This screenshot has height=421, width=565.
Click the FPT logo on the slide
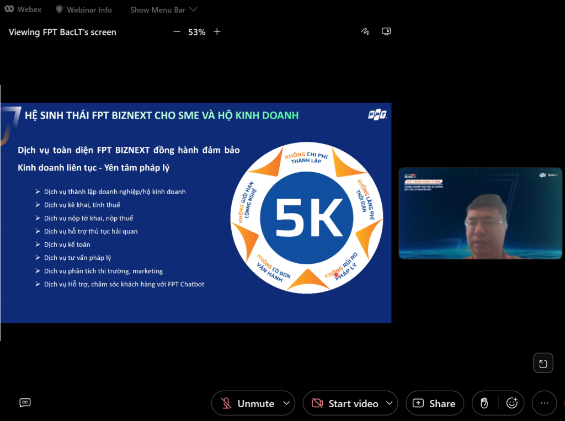[x=377, y=115]
